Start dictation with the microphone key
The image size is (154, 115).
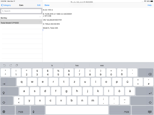[38, 110]
